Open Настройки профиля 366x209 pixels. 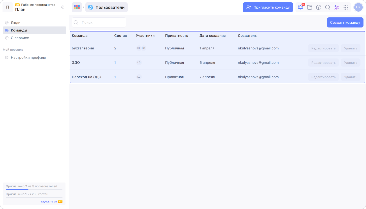[x=28, y=57]
